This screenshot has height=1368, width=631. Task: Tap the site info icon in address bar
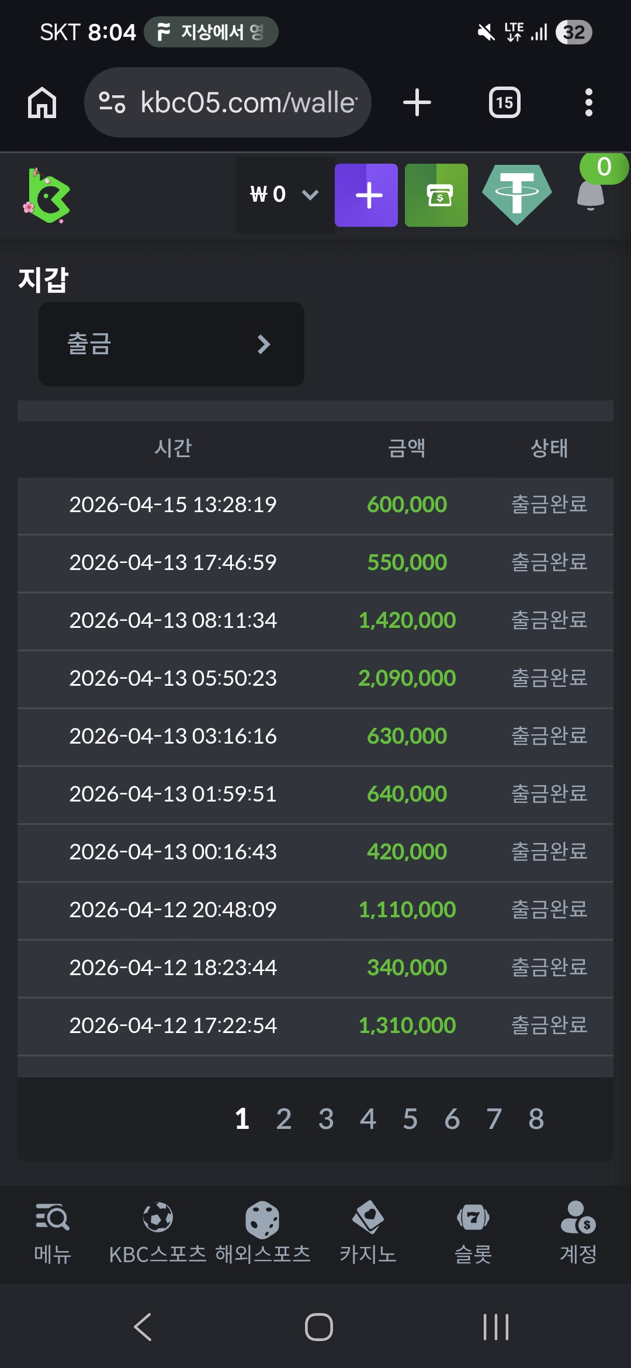[x=112, y=103]
